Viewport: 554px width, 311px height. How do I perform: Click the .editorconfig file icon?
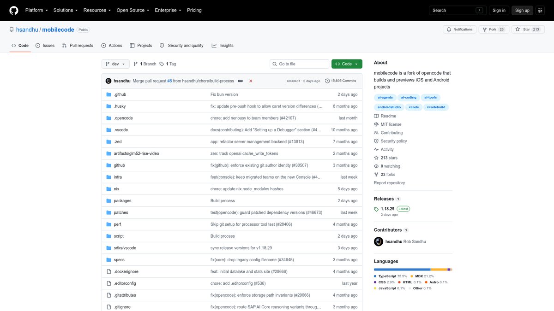[x=109, y=283]
